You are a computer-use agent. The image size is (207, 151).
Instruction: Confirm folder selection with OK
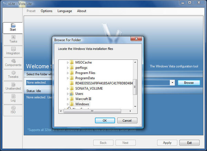105,120
